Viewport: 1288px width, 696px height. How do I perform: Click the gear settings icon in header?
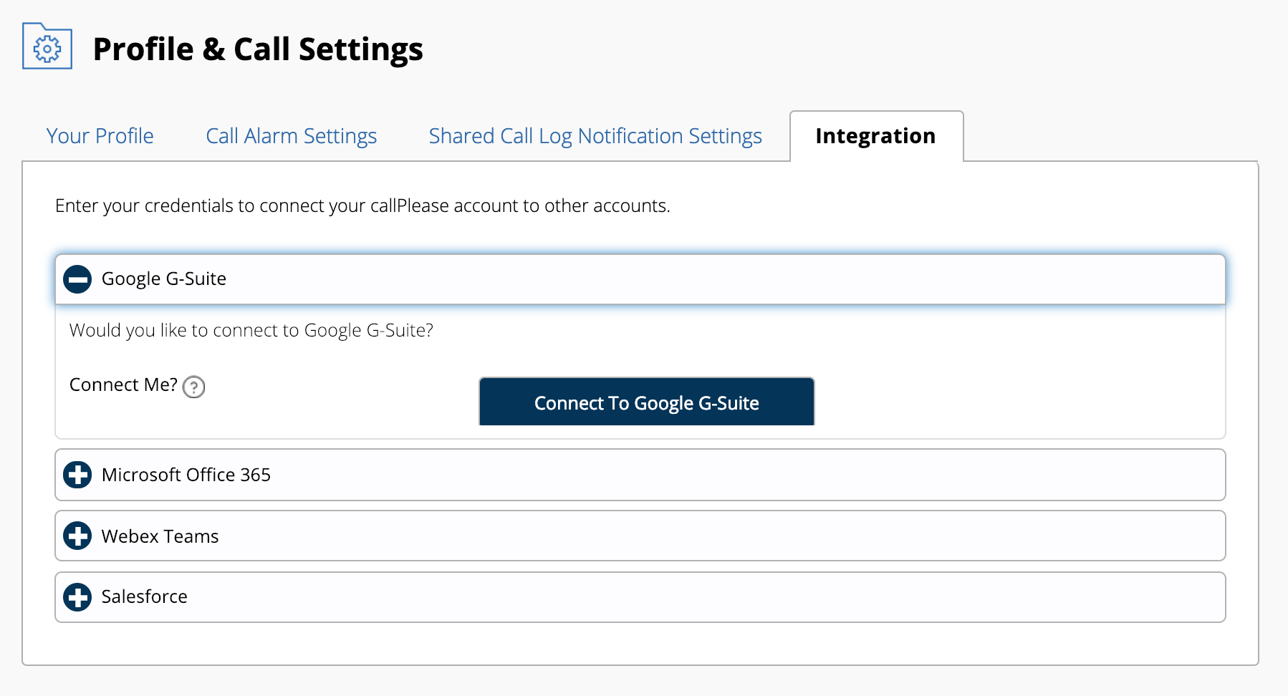47,47
